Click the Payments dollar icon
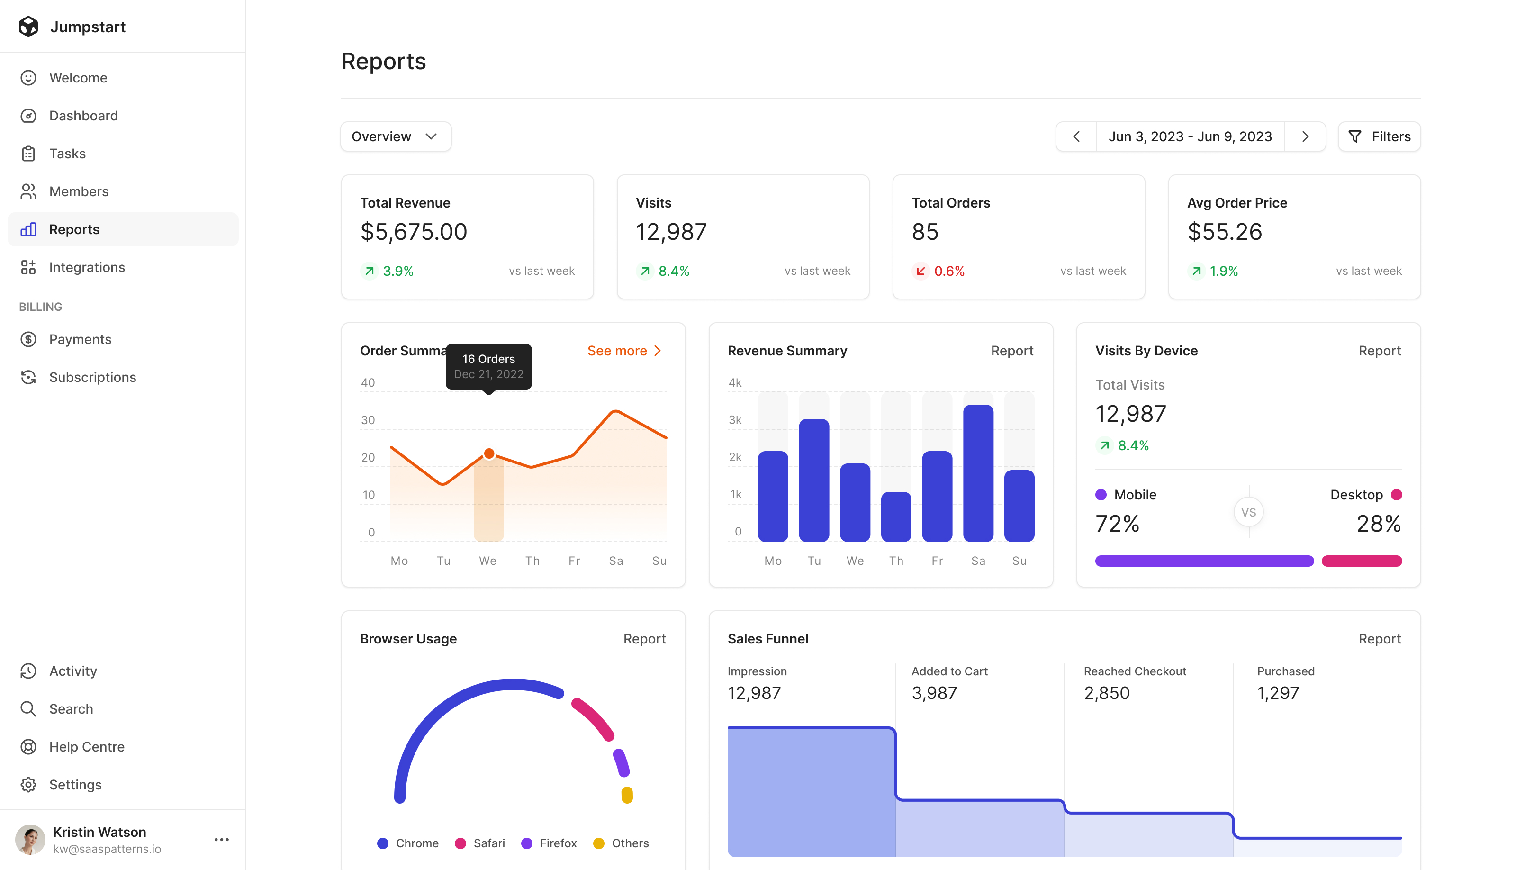The height and width of the screenshot is (870, 1516). pos(28,339)
